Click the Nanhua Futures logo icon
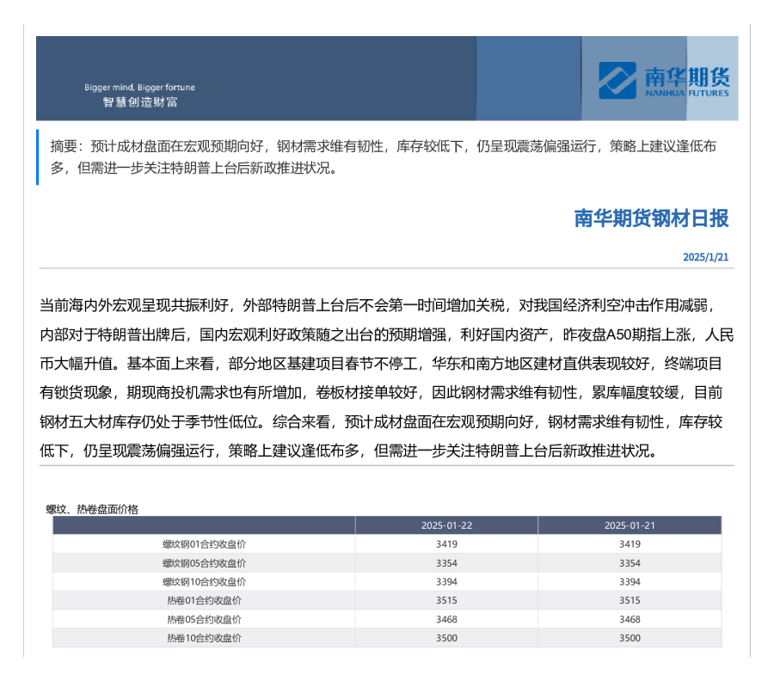Screen dimensions: 774x681 pos(617,80)
